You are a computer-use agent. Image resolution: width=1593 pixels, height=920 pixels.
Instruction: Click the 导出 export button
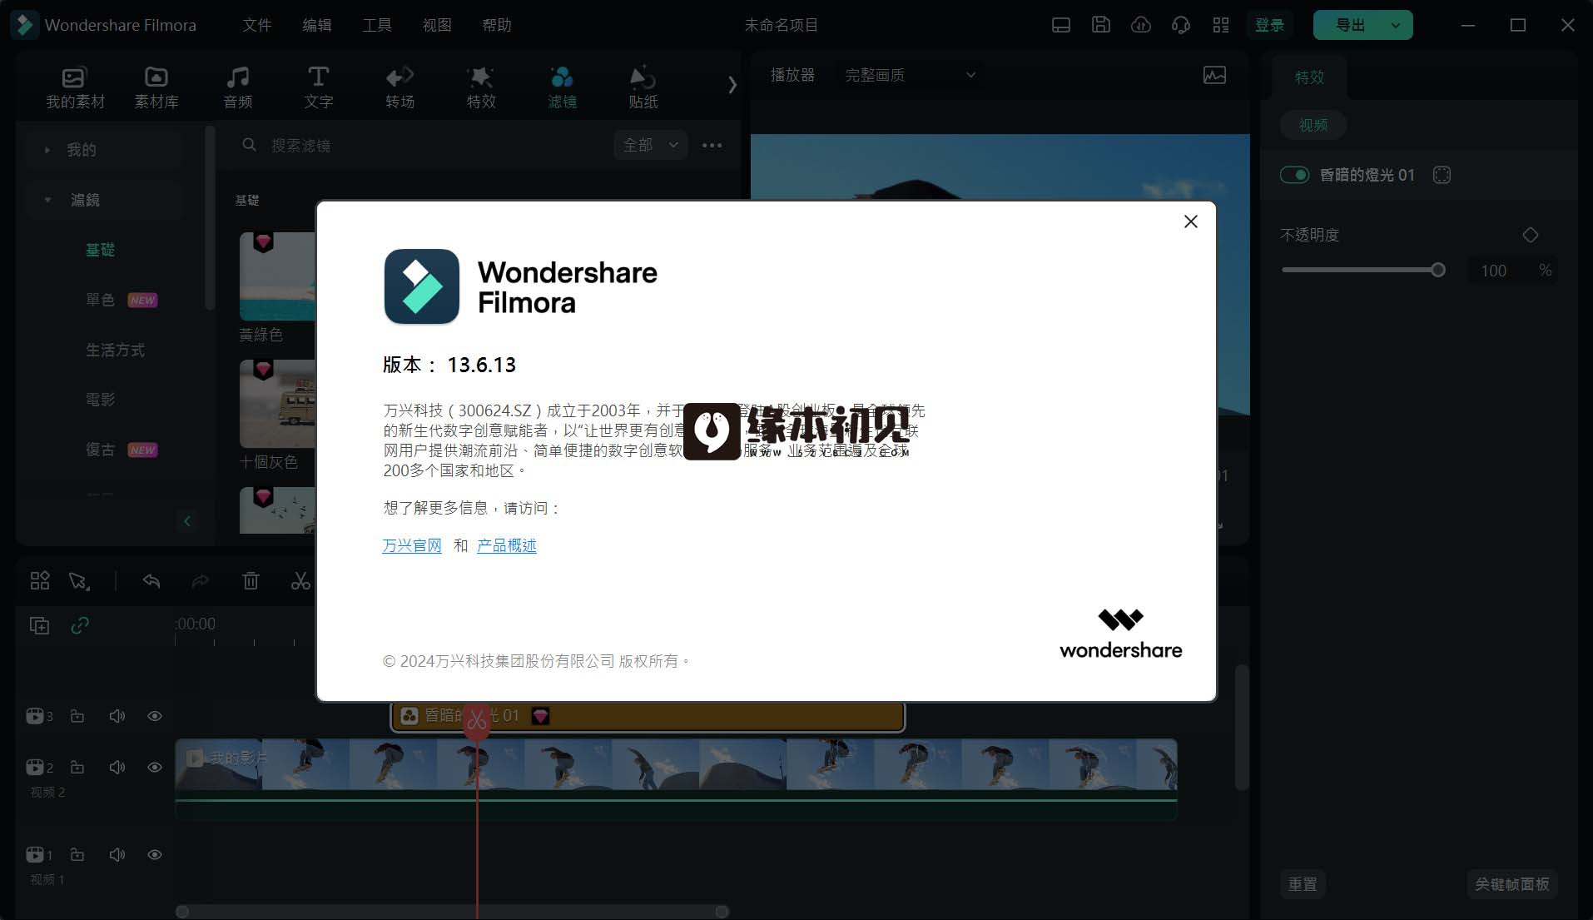pos(1349,25)
